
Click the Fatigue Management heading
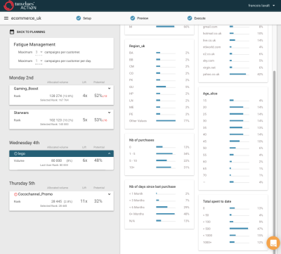click(34, 44)
